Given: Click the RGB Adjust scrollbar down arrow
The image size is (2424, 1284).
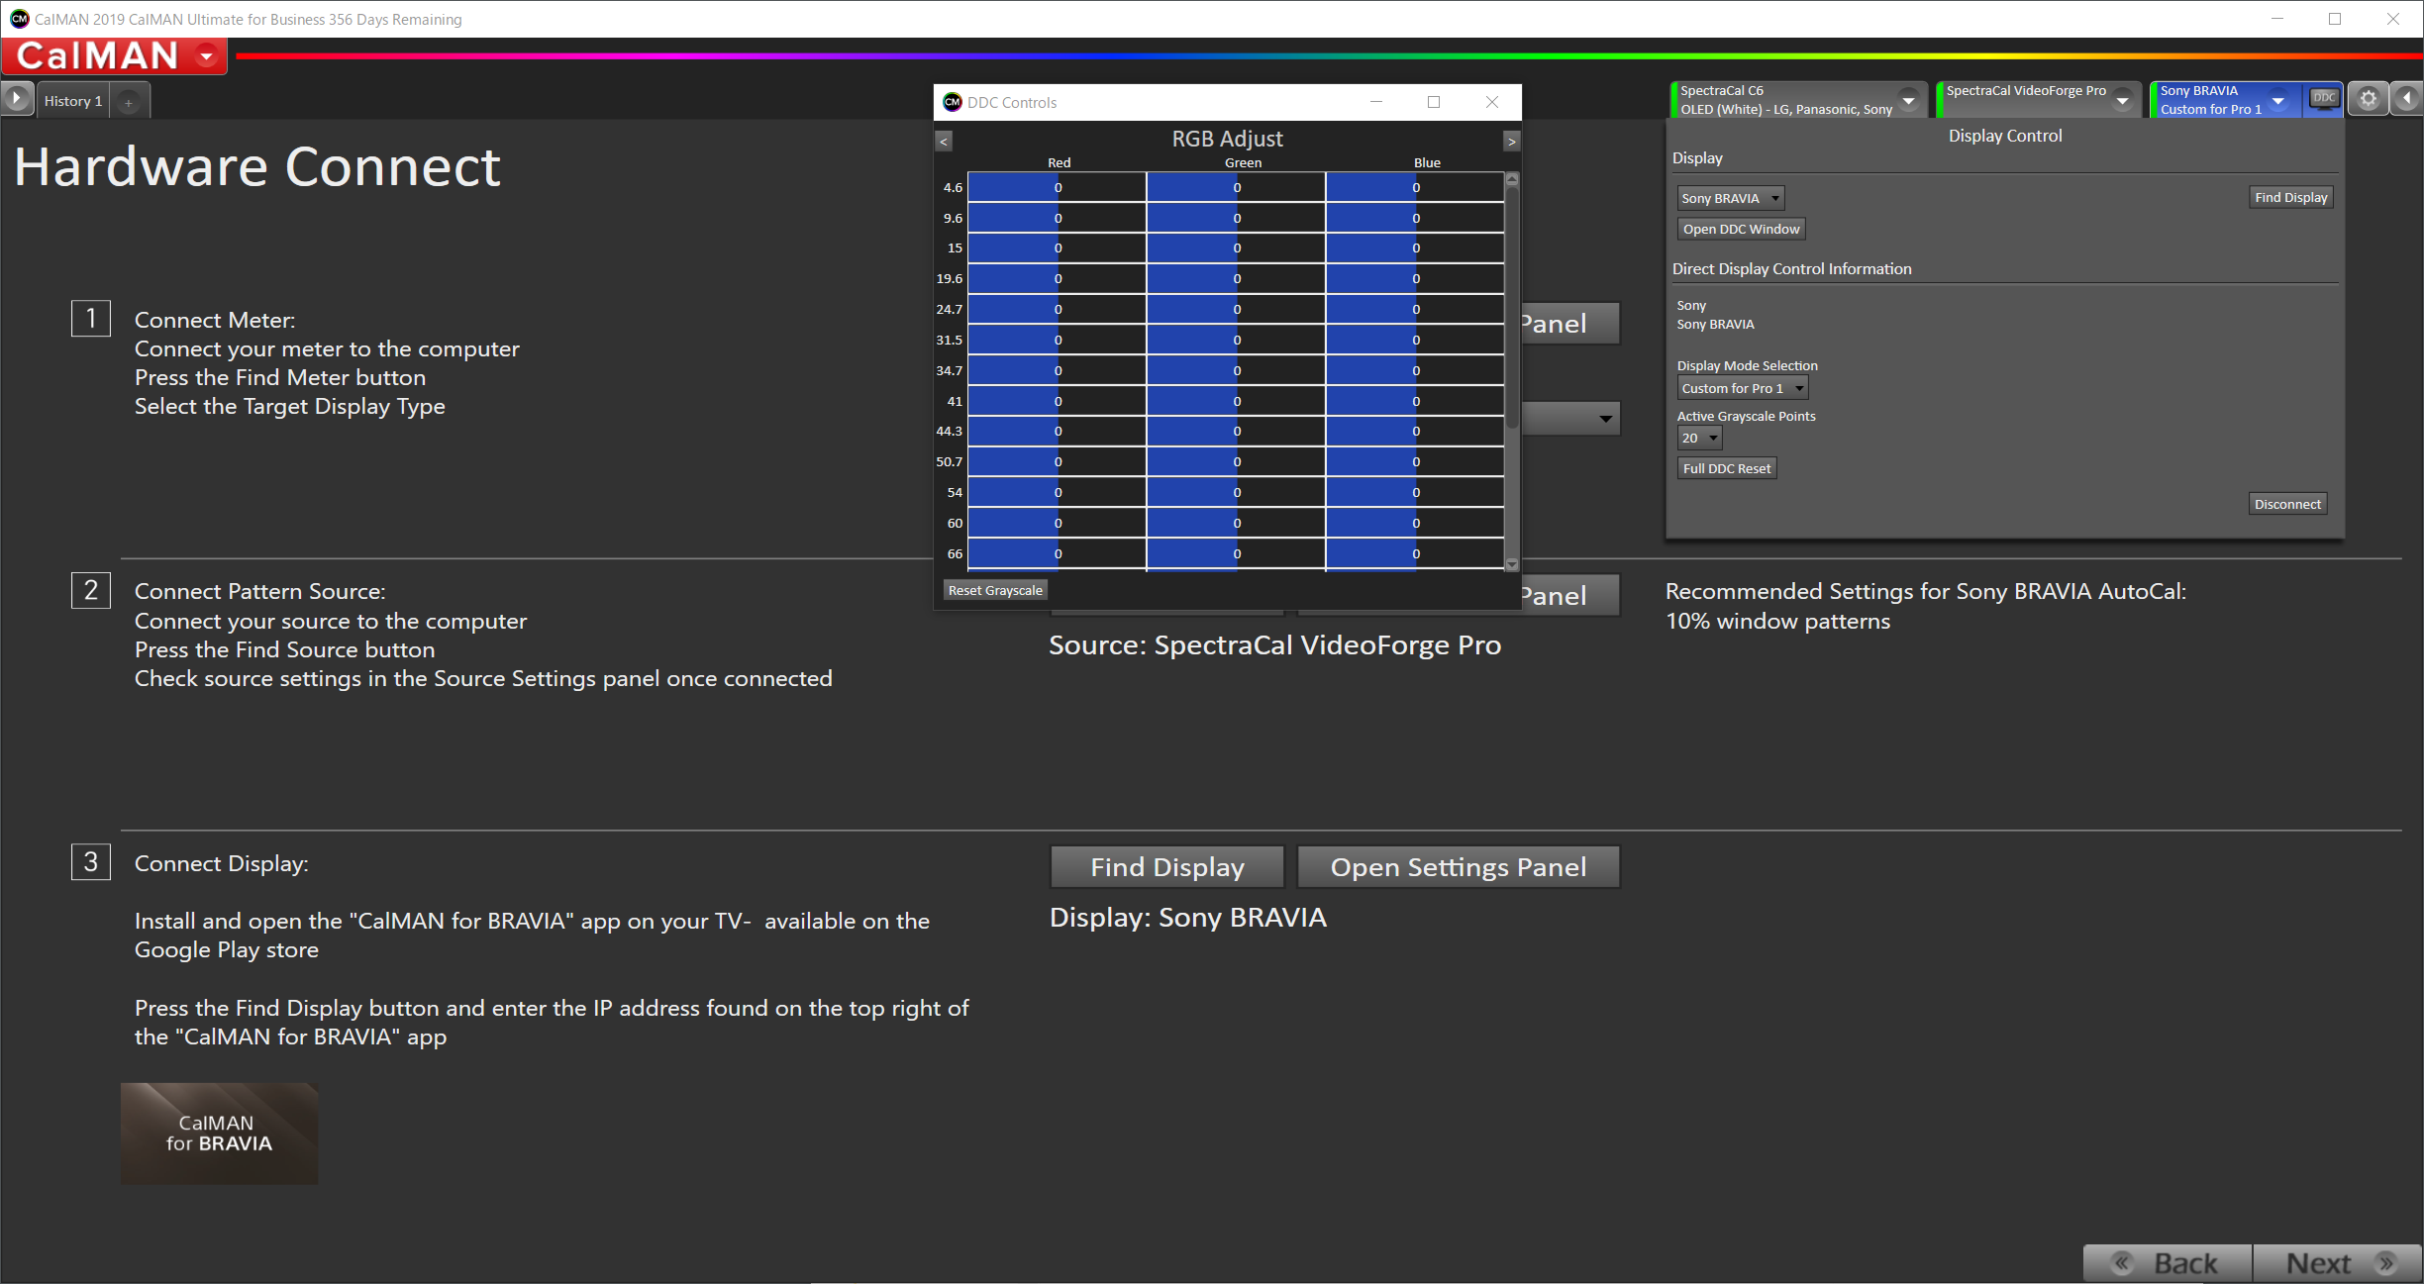Looking at the screenshot, I should (x=1512, y=564).
